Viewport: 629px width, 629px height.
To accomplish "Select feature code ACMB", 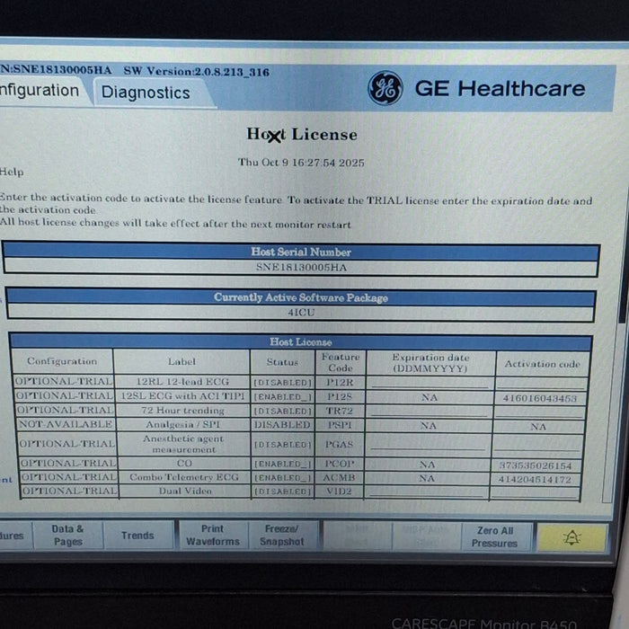I will [x=340, y=477].
